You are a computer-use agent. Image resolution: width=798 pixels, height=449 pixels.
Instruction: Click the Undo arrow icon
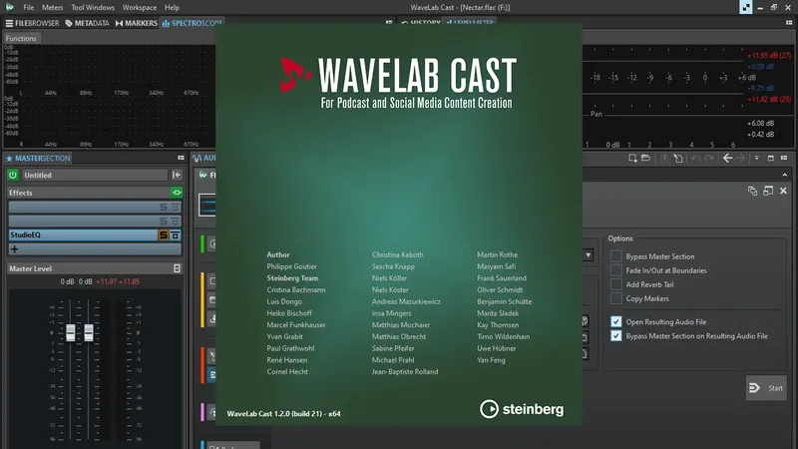click(x=695, y=159)
